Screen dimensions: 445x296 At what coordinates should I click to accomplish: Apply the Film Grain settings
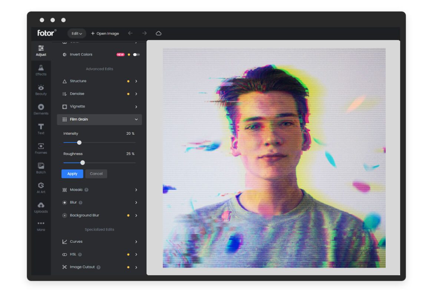tap(72, 174)
